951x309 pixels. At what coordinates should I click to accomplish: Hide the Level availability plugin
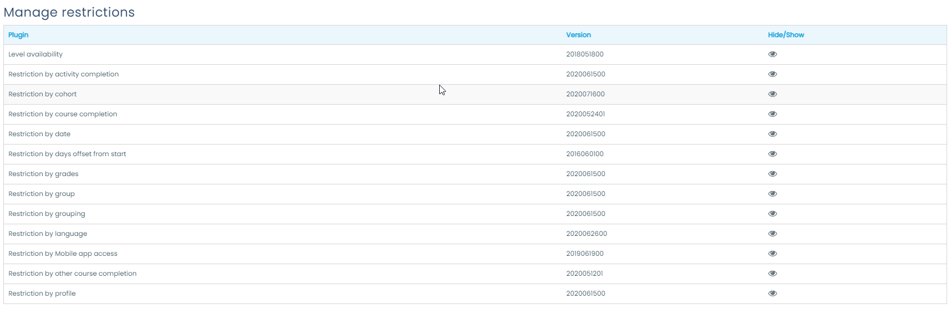[x=772, y=54]
